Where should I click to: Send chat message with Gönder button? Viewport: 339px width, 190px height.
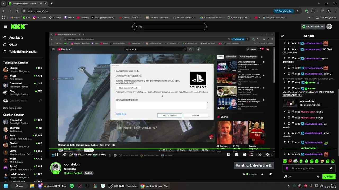(x=329, y=177)
